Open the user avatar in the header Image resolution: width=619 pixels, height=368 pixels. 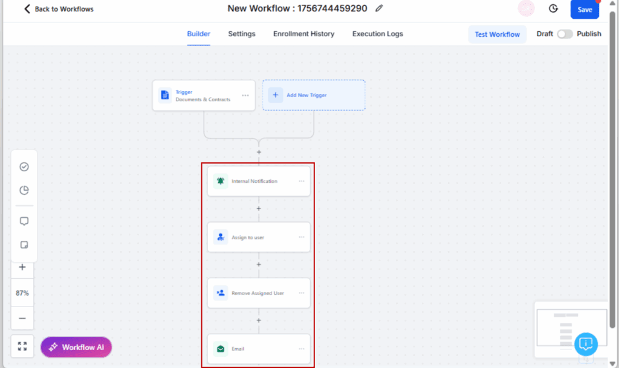(x=526, y=8)
